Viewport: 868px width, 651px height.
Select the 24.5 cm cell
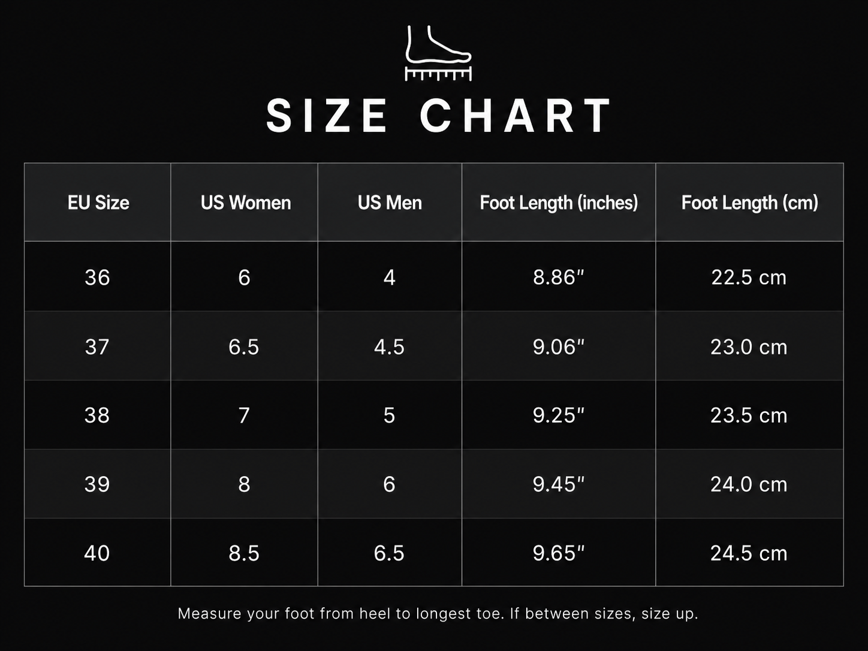tap(749, 553)
